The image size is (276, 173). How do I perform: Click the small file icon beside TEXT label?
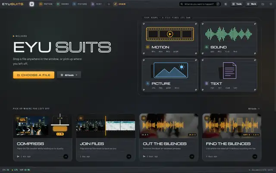[207, 83]
